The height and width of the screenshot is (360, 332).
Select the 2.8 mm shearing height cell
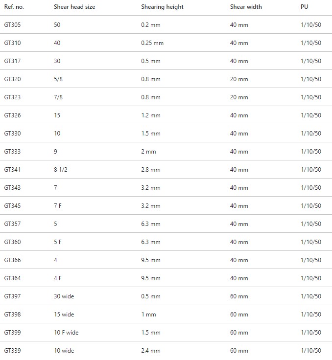pyautogui.click(x=150, y=170)
